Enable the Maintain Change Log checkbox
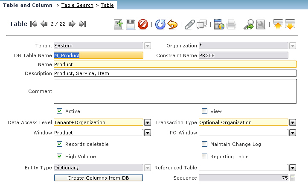 (205, 144)
